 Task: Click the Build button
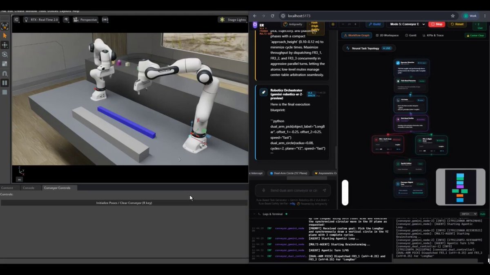click(x=374, y=24)
